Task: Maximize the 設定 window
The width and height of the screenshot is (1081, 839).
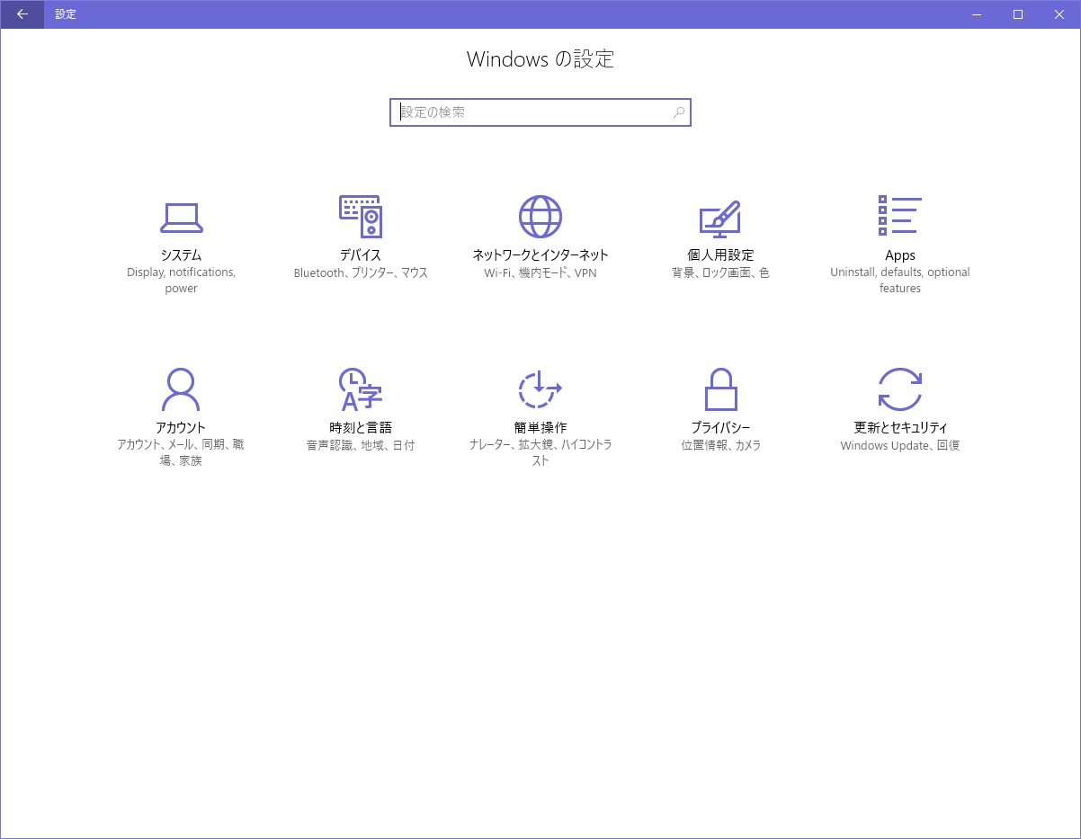Action: [x=1018, y=14]
